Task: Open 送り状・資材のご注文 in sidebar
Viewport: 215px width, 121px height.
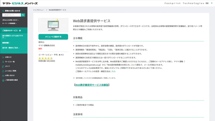Action: click(x=11, y=48)
